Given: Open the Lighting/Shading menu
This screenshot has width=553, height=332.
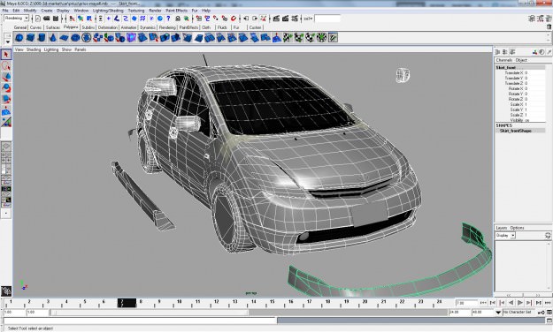Looking at the screenshot, I should coord(108,11).
